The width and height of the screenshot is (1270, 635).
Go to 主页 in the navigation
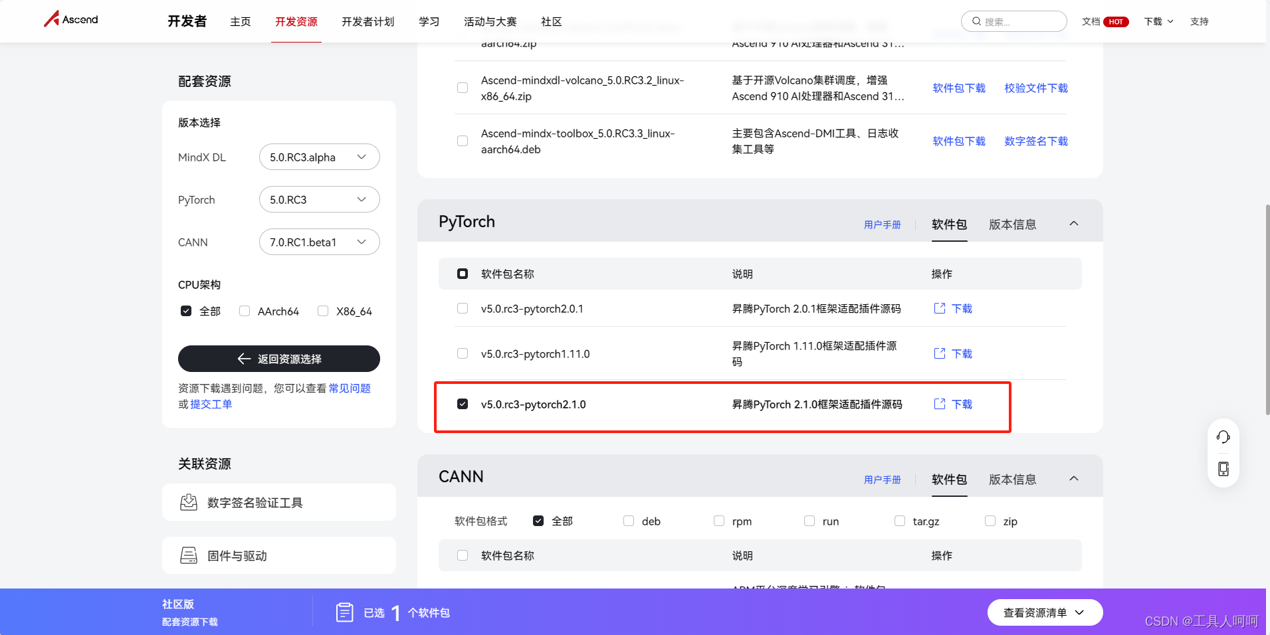241,21
